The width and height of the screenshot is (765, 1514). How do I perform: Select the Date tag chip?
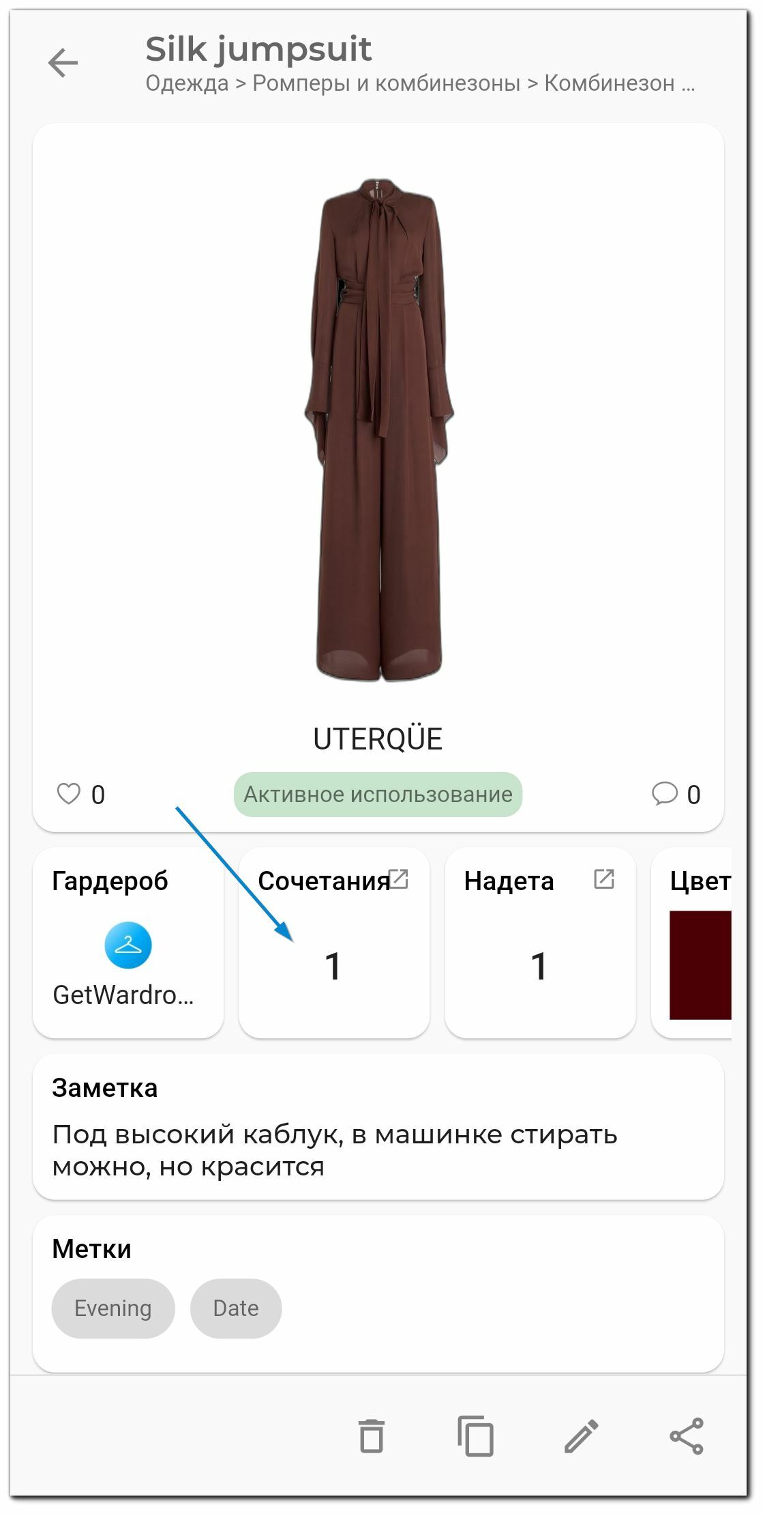236,1308
